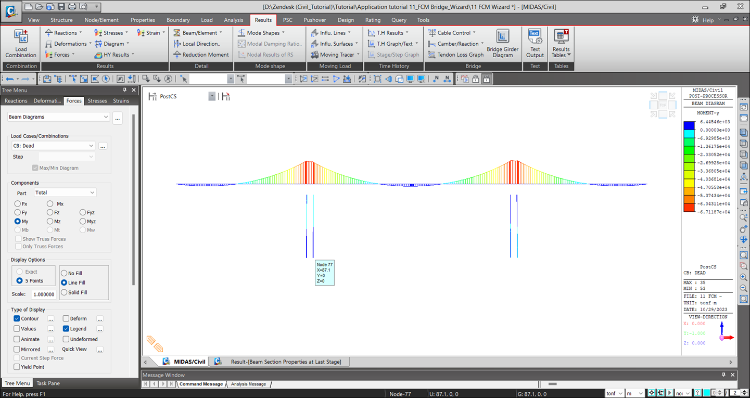
Task: Open Bridge Girder Diagram
Action: pyautogui.click(x=502, y=44)
